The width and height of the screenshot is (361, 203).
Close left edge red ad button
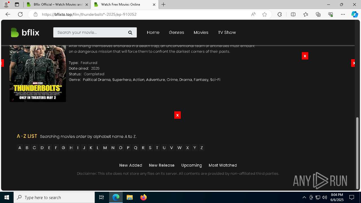(x=2, y=63)
